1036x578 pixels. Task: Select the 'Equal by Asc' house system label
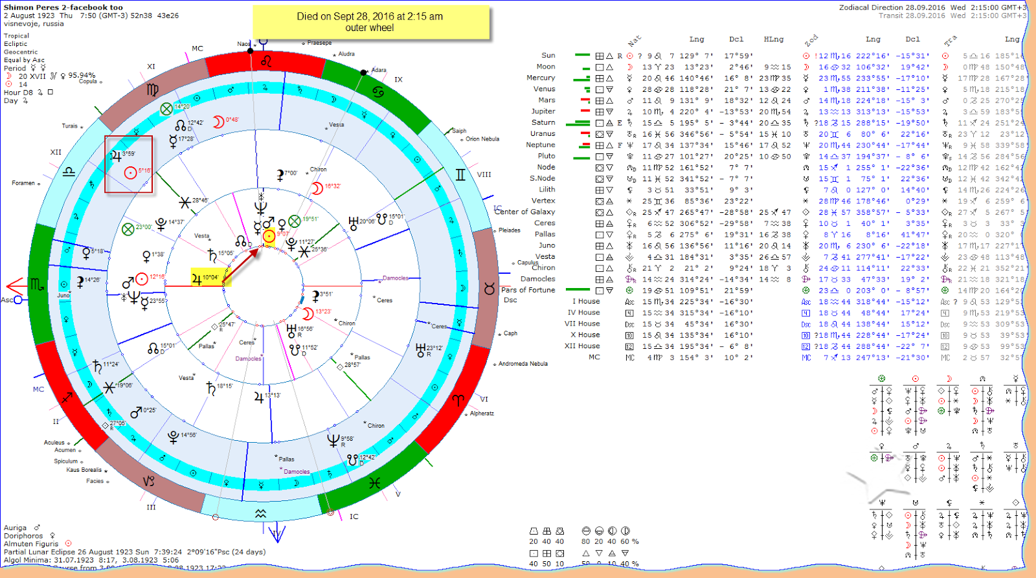coord(24,60)
